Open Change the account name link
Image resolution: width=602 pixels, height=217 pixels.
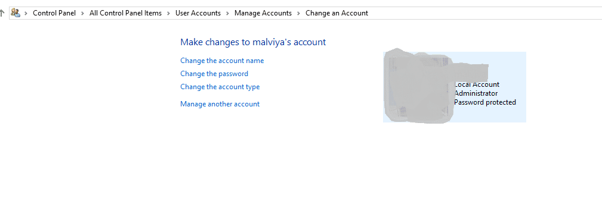coord(222,61)
